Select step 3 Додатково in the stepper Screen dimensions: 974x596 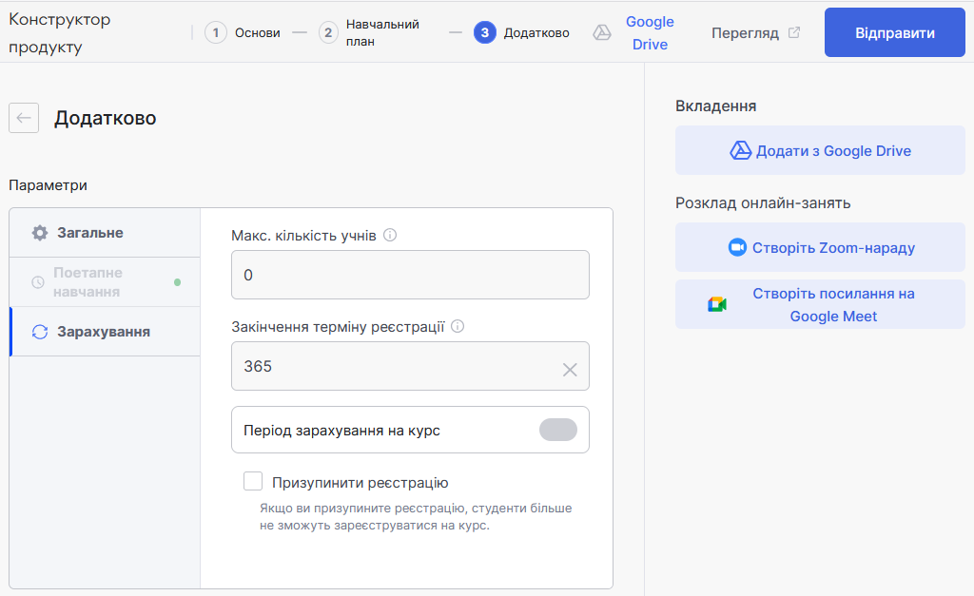pyautogui.click(x=521, y=33)
